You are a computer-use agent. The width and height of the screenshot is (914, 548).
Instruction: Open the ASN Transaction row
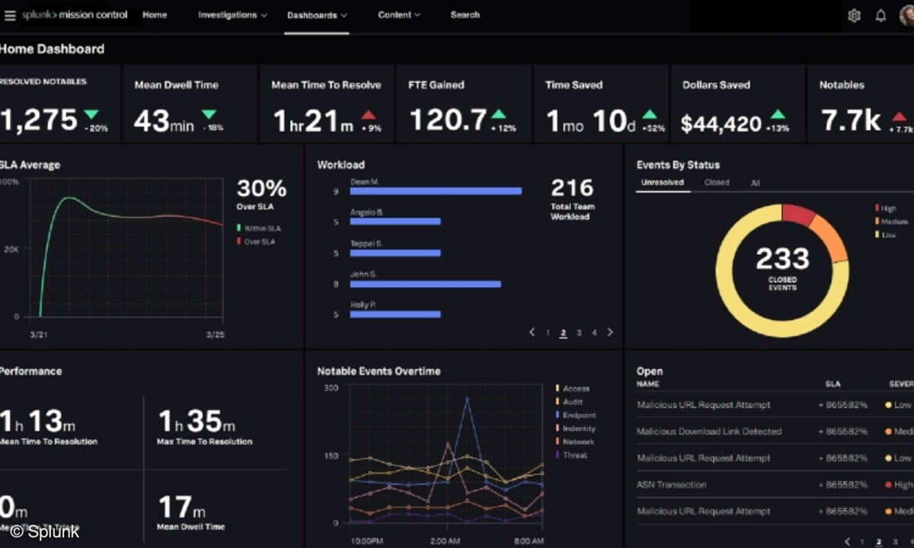775,485
